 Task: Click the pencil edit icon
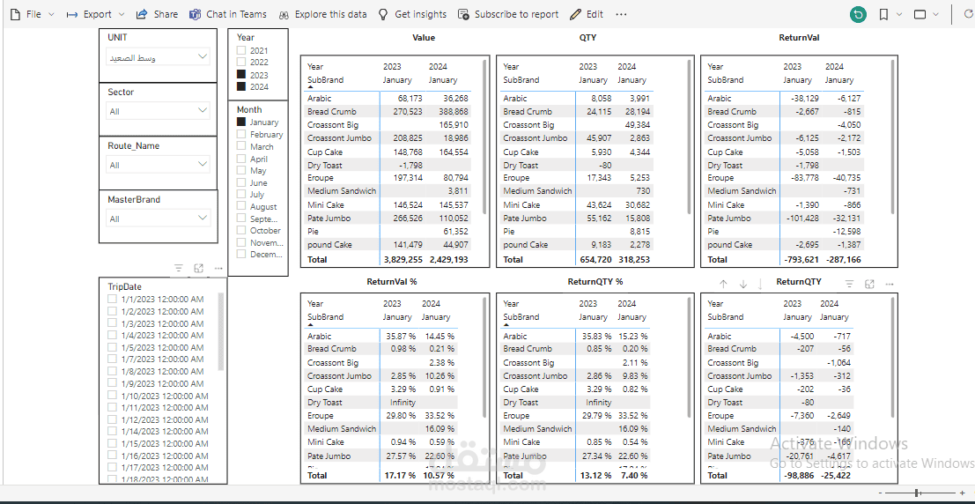click(576, 14)
